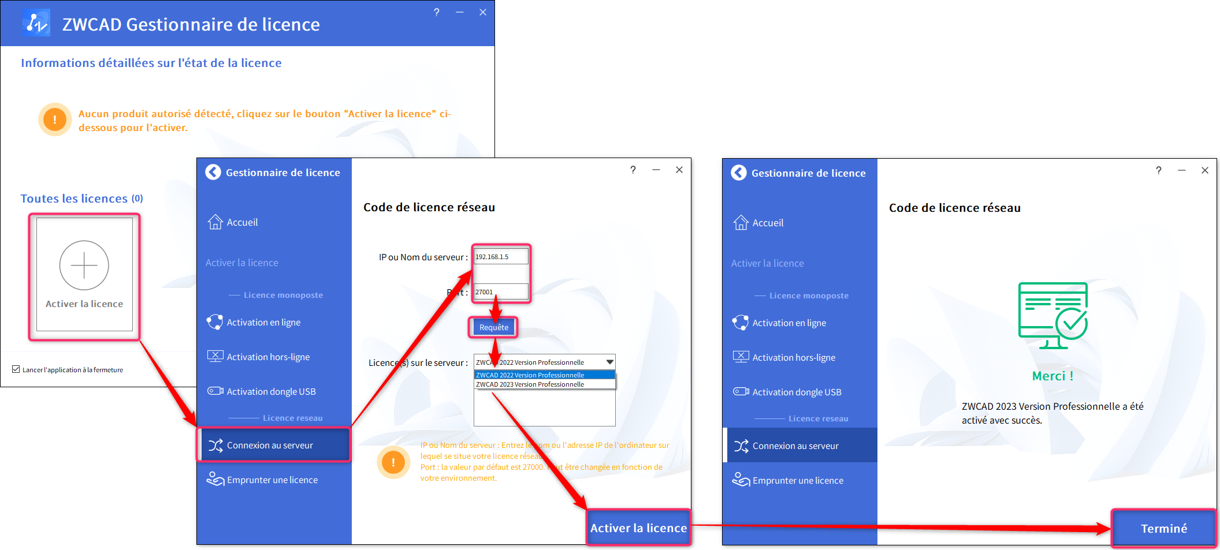Viewport: 1220px width, 550px height.
Task: Choose 'Activation dongle USB' beside the server form
Action: pyautogui.click(x=270, y=392)
